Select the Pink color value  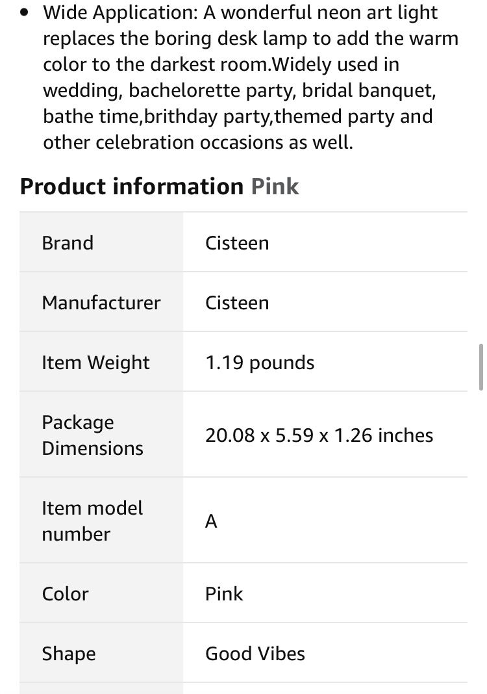click(224, 594)
